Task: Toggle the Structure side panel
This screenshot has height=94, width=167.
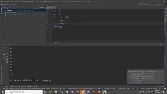Action: click(1, 70)
